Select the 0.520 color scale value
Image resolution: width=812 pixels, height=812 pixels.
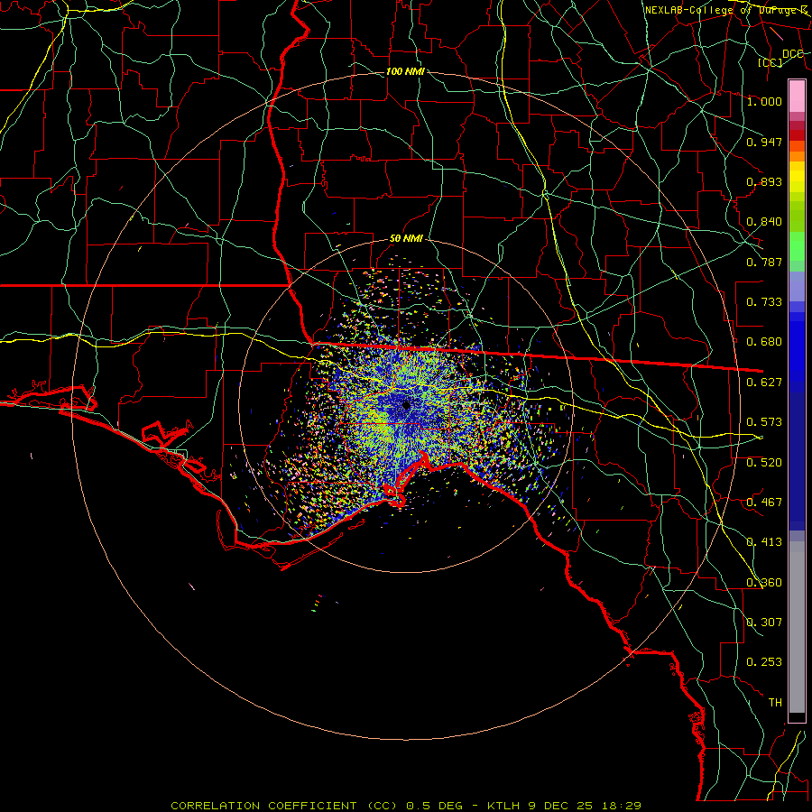point(764,463)
